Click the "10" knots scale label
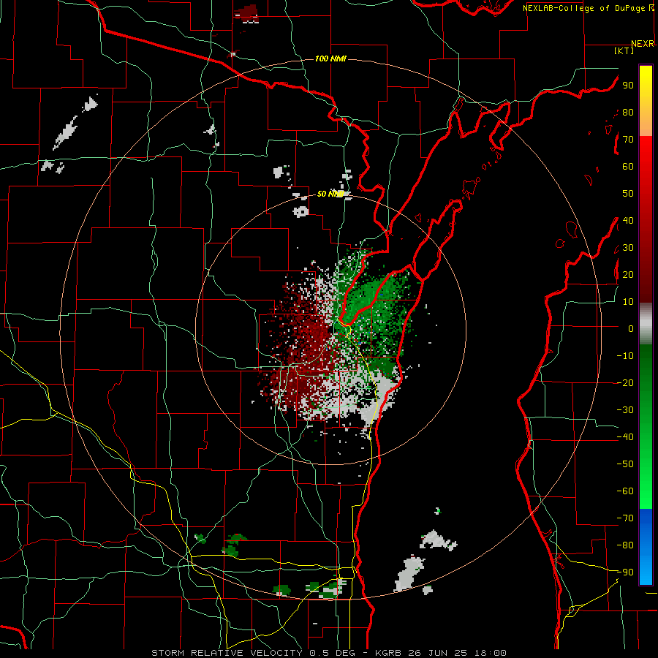This screenshot has width=658, height=658. (628, 302)
